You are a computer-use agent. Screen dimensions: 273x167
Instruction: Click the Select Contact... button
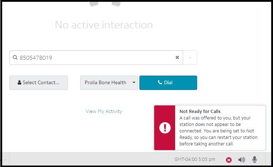tap(39, 83)
